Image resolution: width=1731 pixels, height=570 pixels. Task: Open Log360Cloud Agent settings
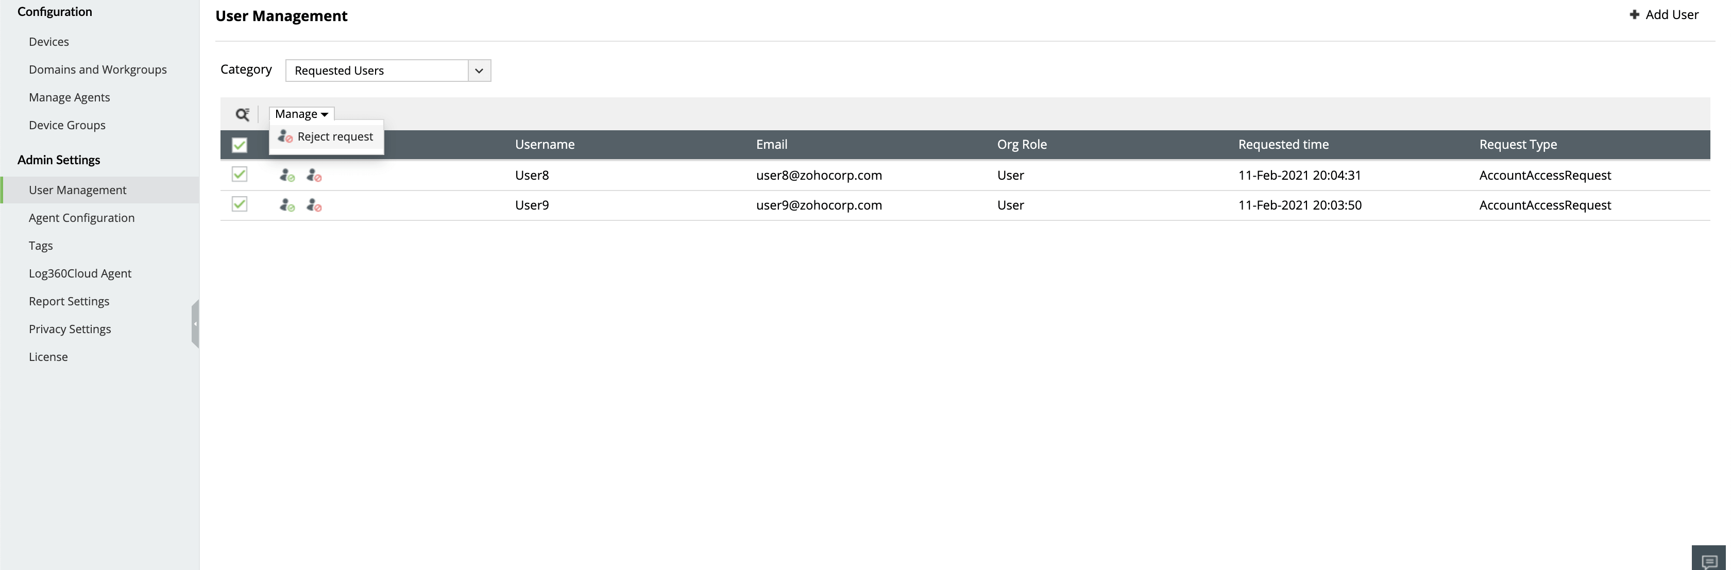[80, 273]
